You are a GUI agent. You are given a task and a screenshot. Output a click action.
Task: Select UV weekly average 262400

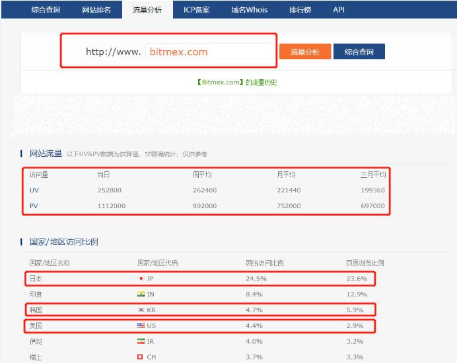(x=205, y=190)
